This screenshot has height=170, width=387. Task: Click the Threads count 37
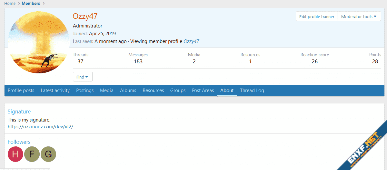80,61
